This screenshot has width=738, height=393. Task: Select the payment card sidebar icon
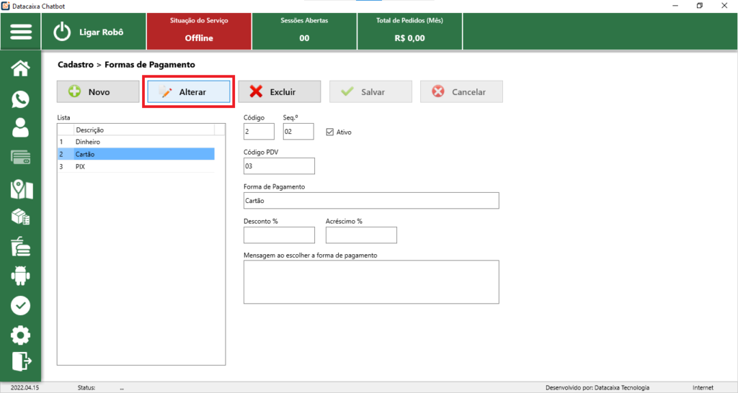click(21, 158)
